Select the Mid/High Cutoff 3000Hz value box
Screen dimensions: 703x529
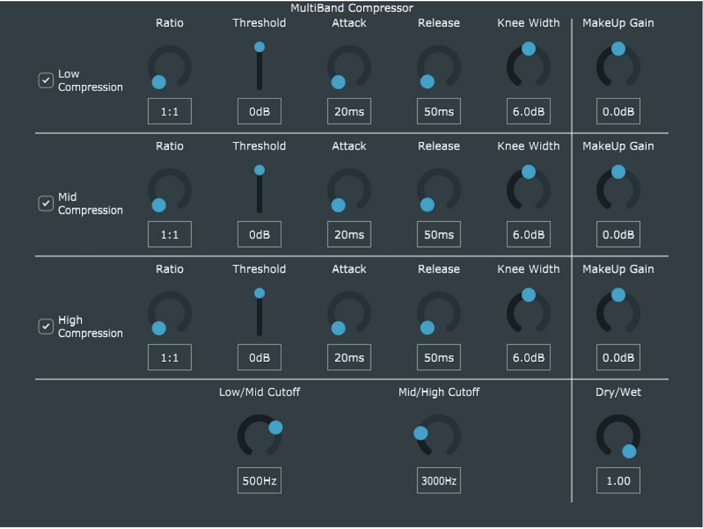click(x=438, y=480)
